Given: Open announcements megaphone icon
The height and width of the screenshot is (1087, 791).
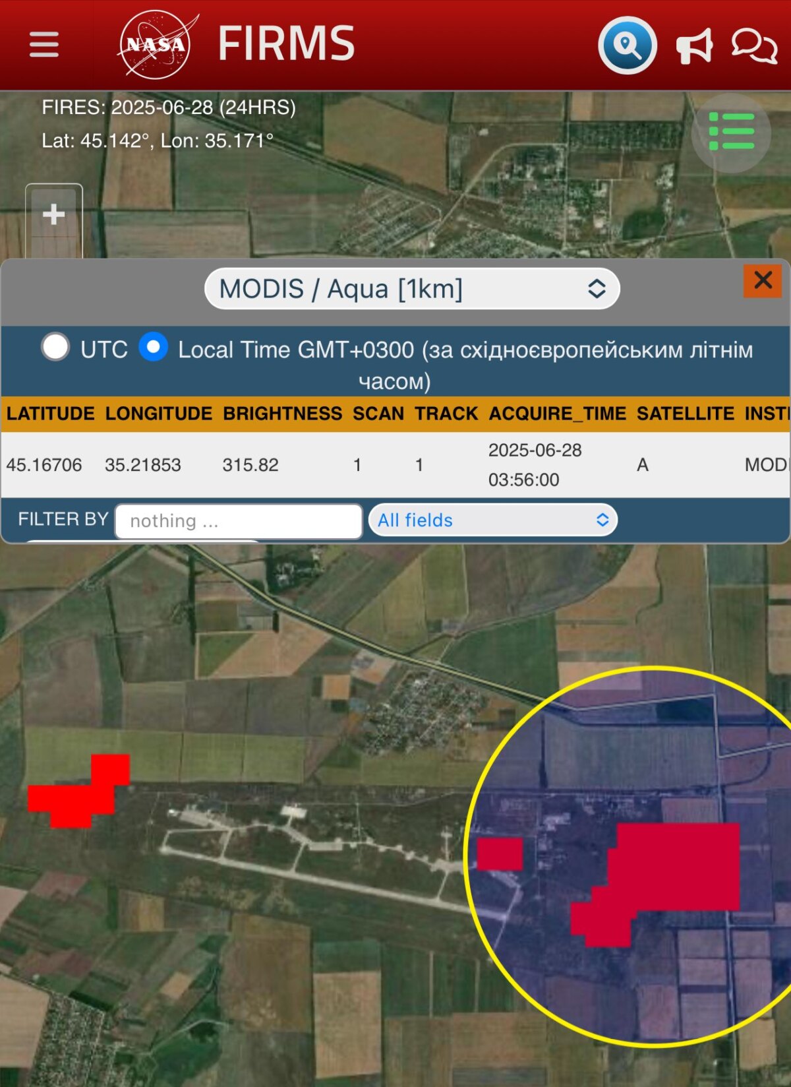Looking at the screenshot, I should click(694, 46).
